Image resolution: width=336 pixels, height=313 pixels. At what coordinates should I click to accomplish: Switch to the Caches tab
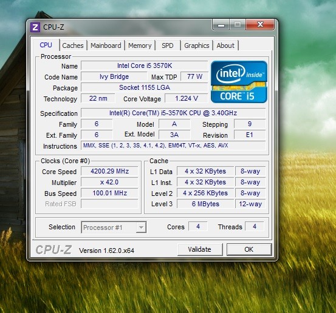tap(73, 45)
